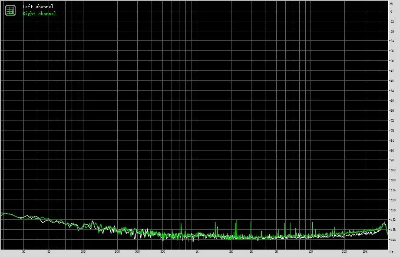Click the '1K' frequency axis label
This screenshot has width=400, height=257.
click(197, 252)
